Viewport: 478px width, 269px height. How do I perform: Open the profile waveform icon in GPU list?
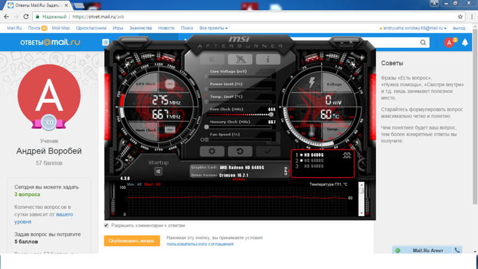pyautogui.click(x=347, y=155)
